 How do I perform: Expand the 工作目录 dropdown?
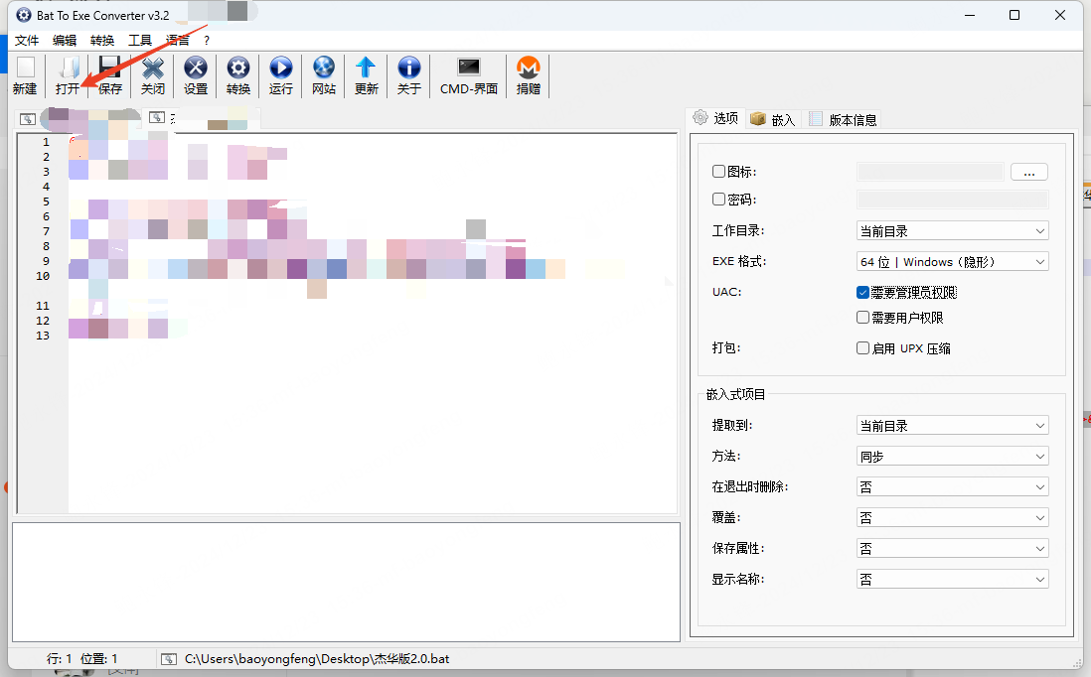[953, 230]
